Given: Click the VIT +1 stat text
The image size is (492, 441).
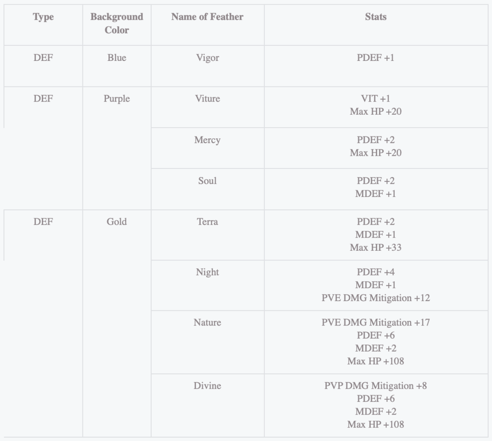Looking at the screenshot, I should [x=375, y=99].
